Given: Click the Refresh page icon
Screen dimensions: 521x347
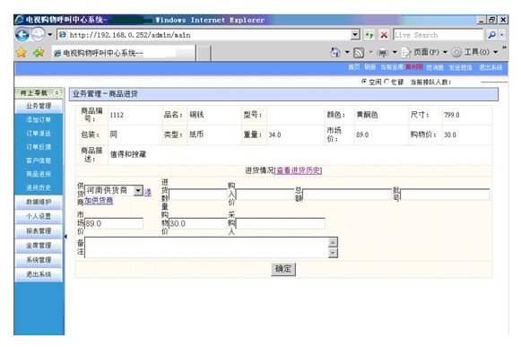Looking at the screenshot, I should pyautogui.click(x=369, y=35).
